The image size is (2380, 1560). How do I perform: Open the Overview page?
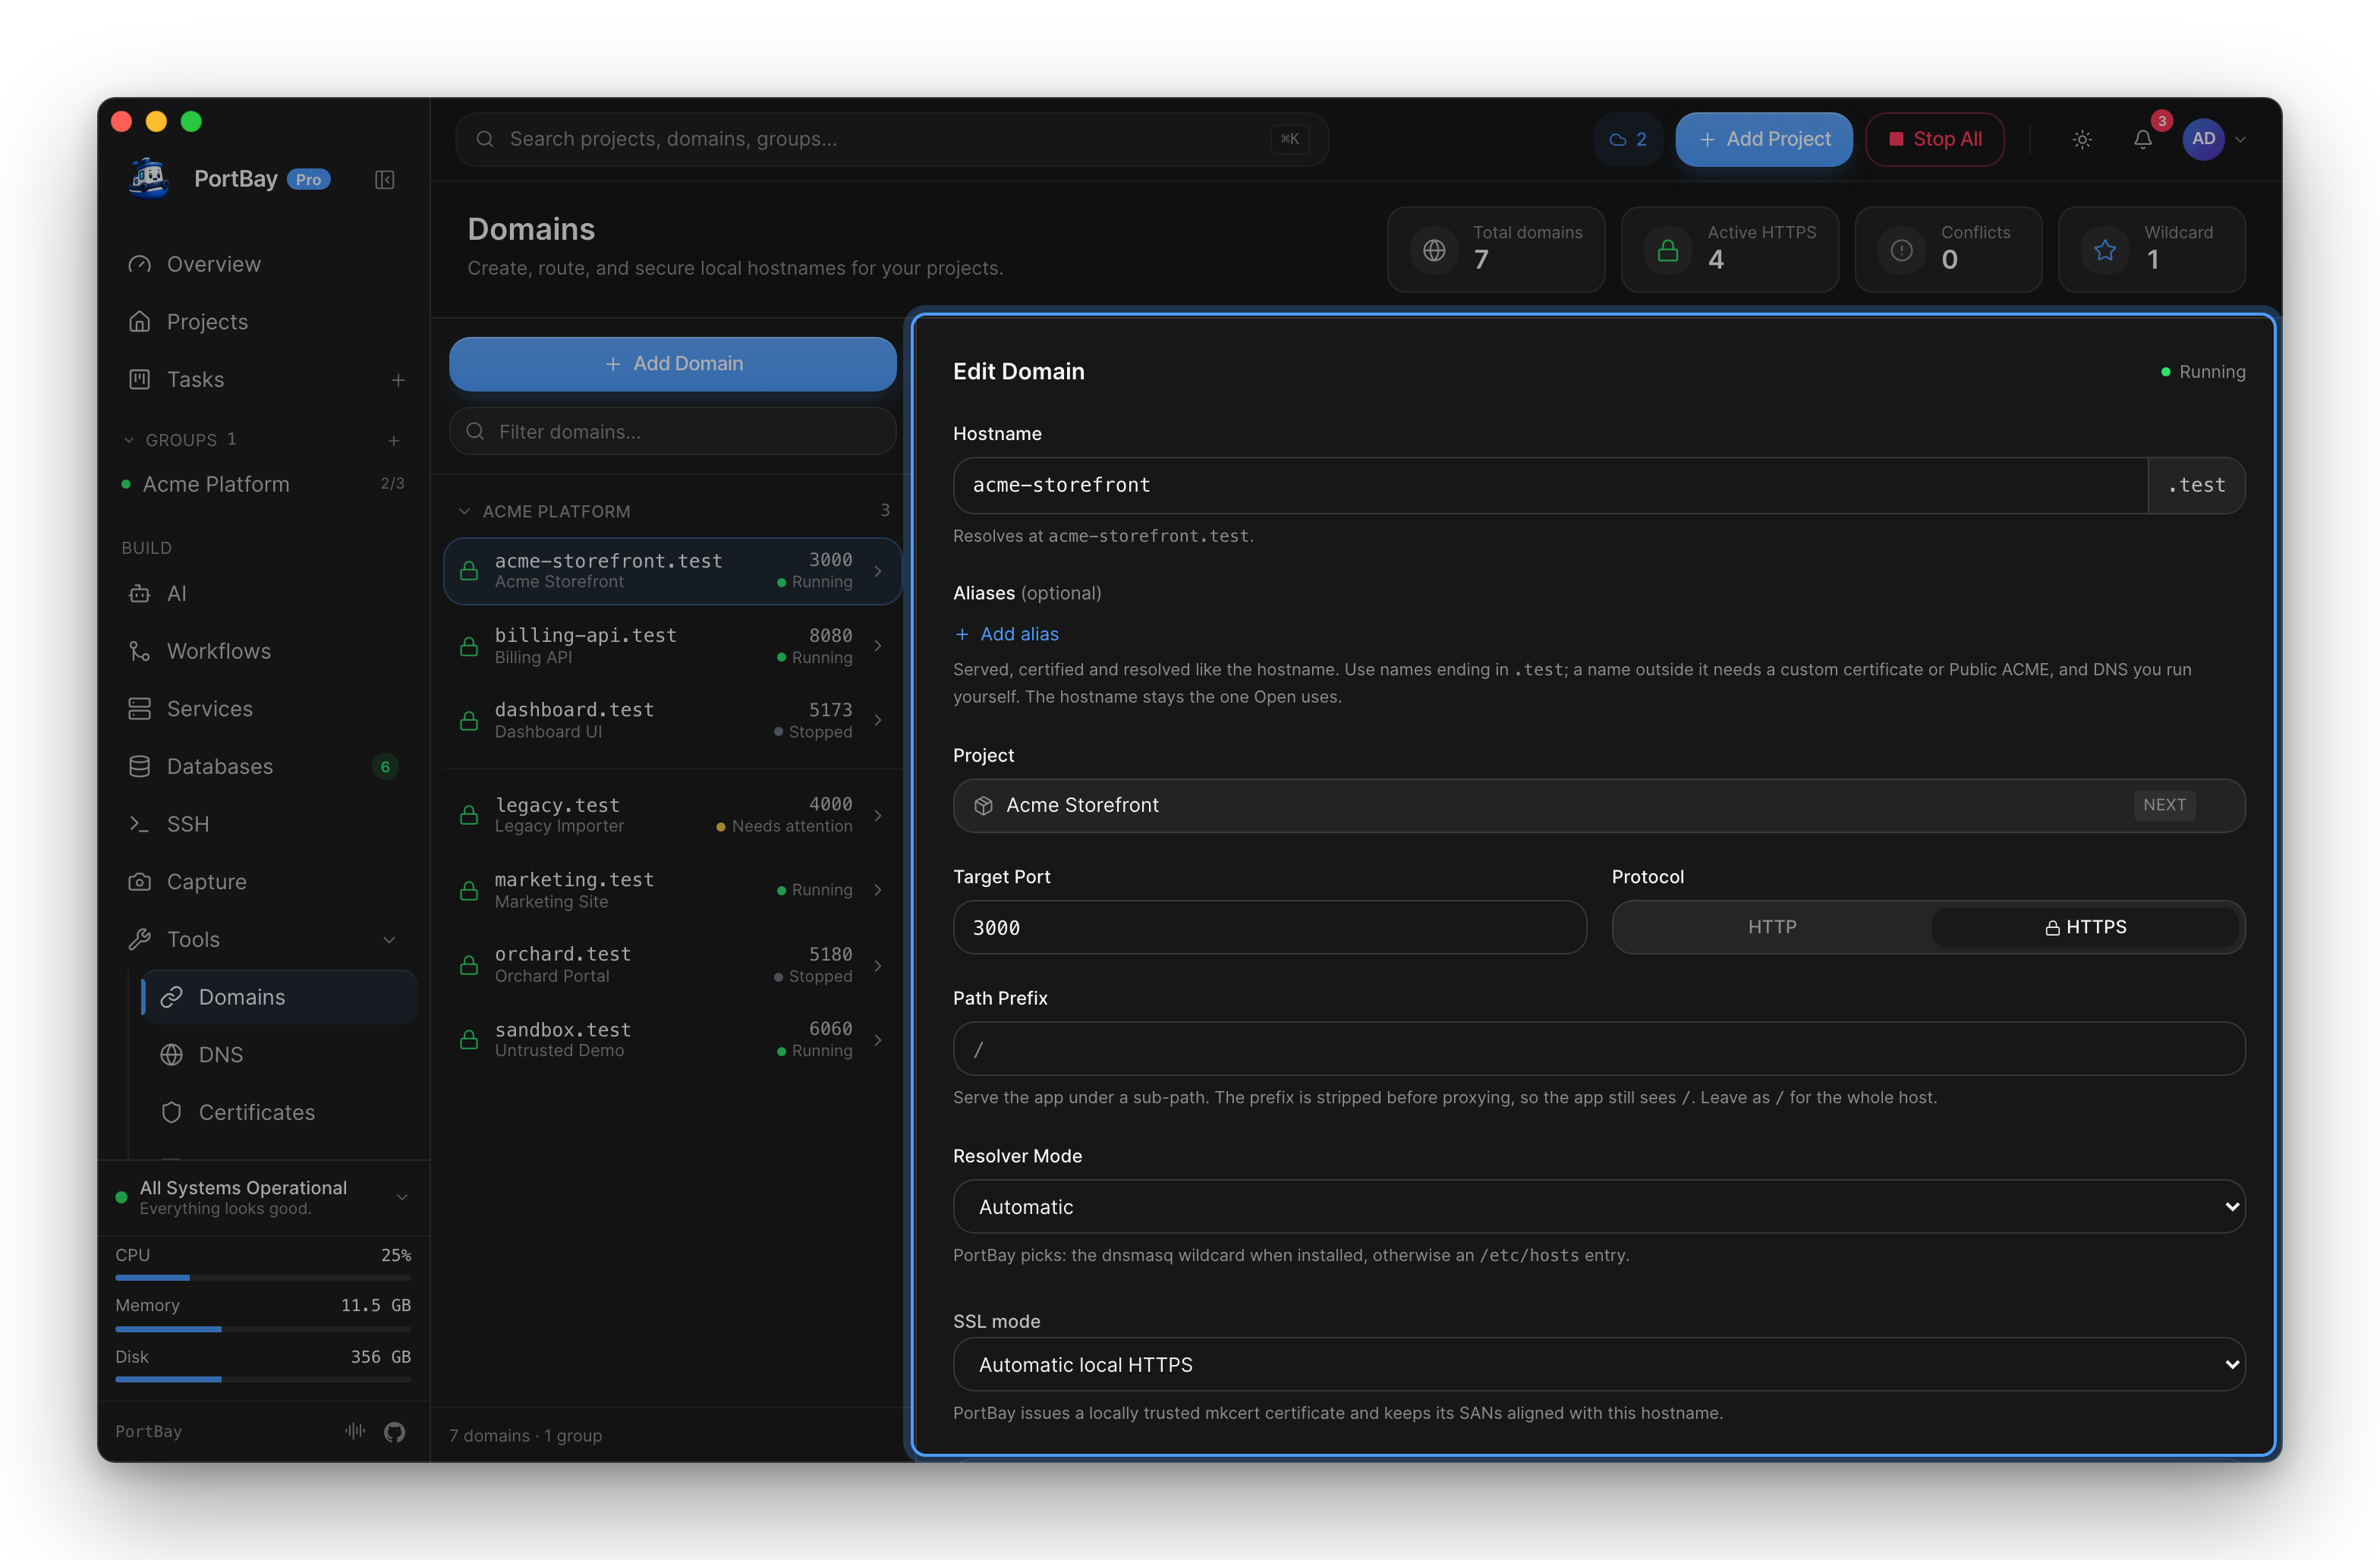265,264
